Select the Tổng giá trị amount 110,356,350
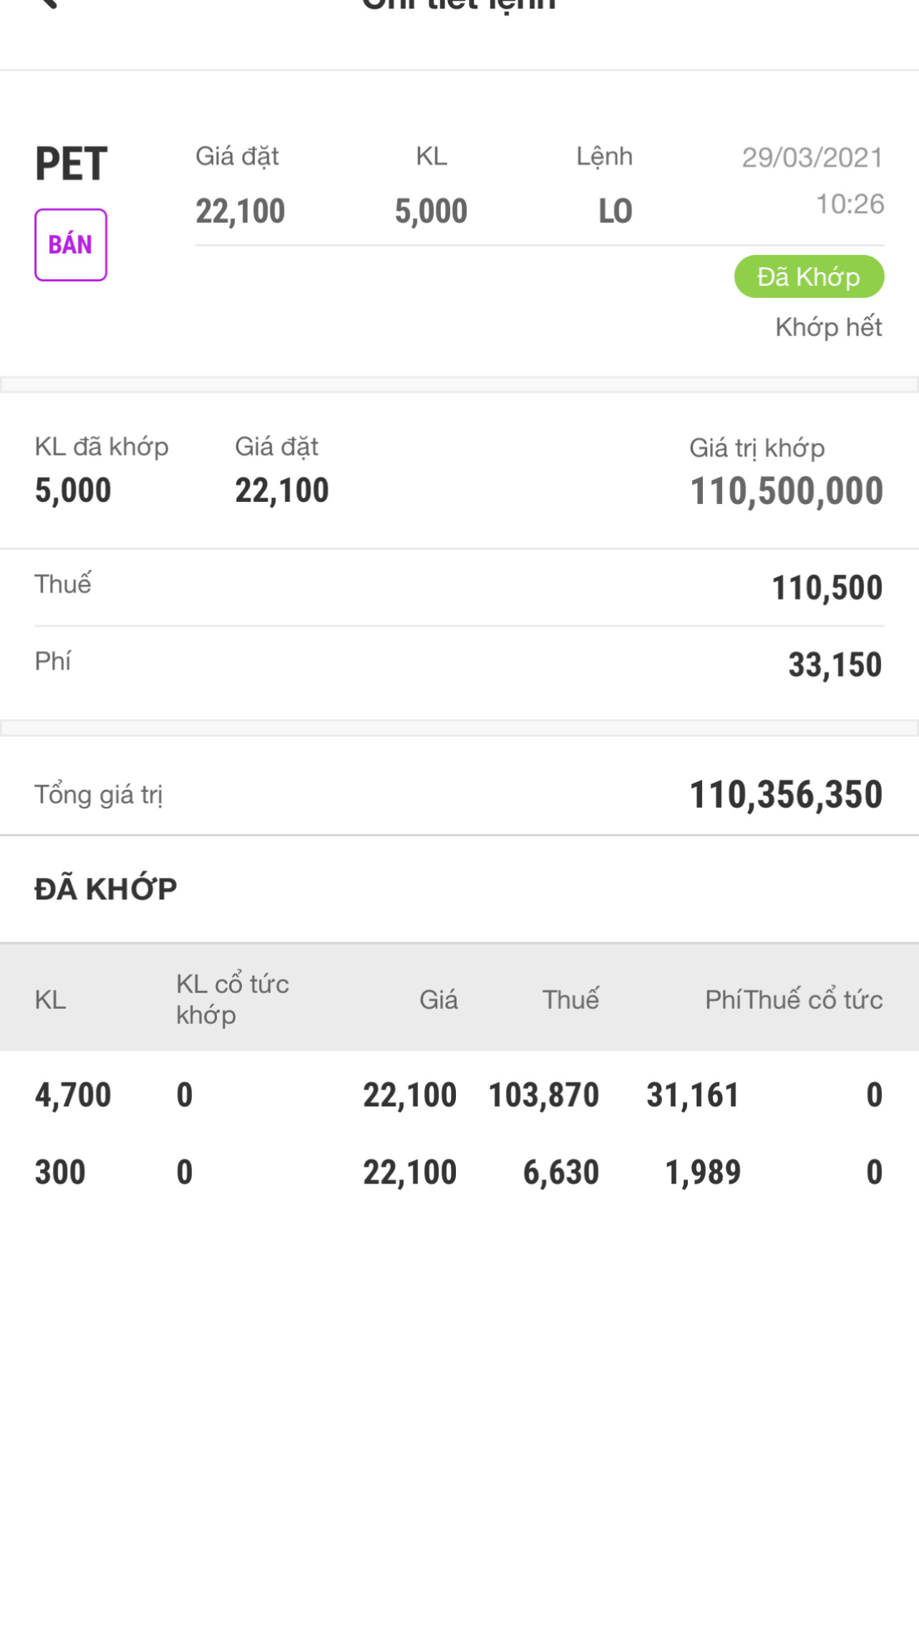Image resolution: width=919 pixels, height=1634 pixels. [785, 795]
